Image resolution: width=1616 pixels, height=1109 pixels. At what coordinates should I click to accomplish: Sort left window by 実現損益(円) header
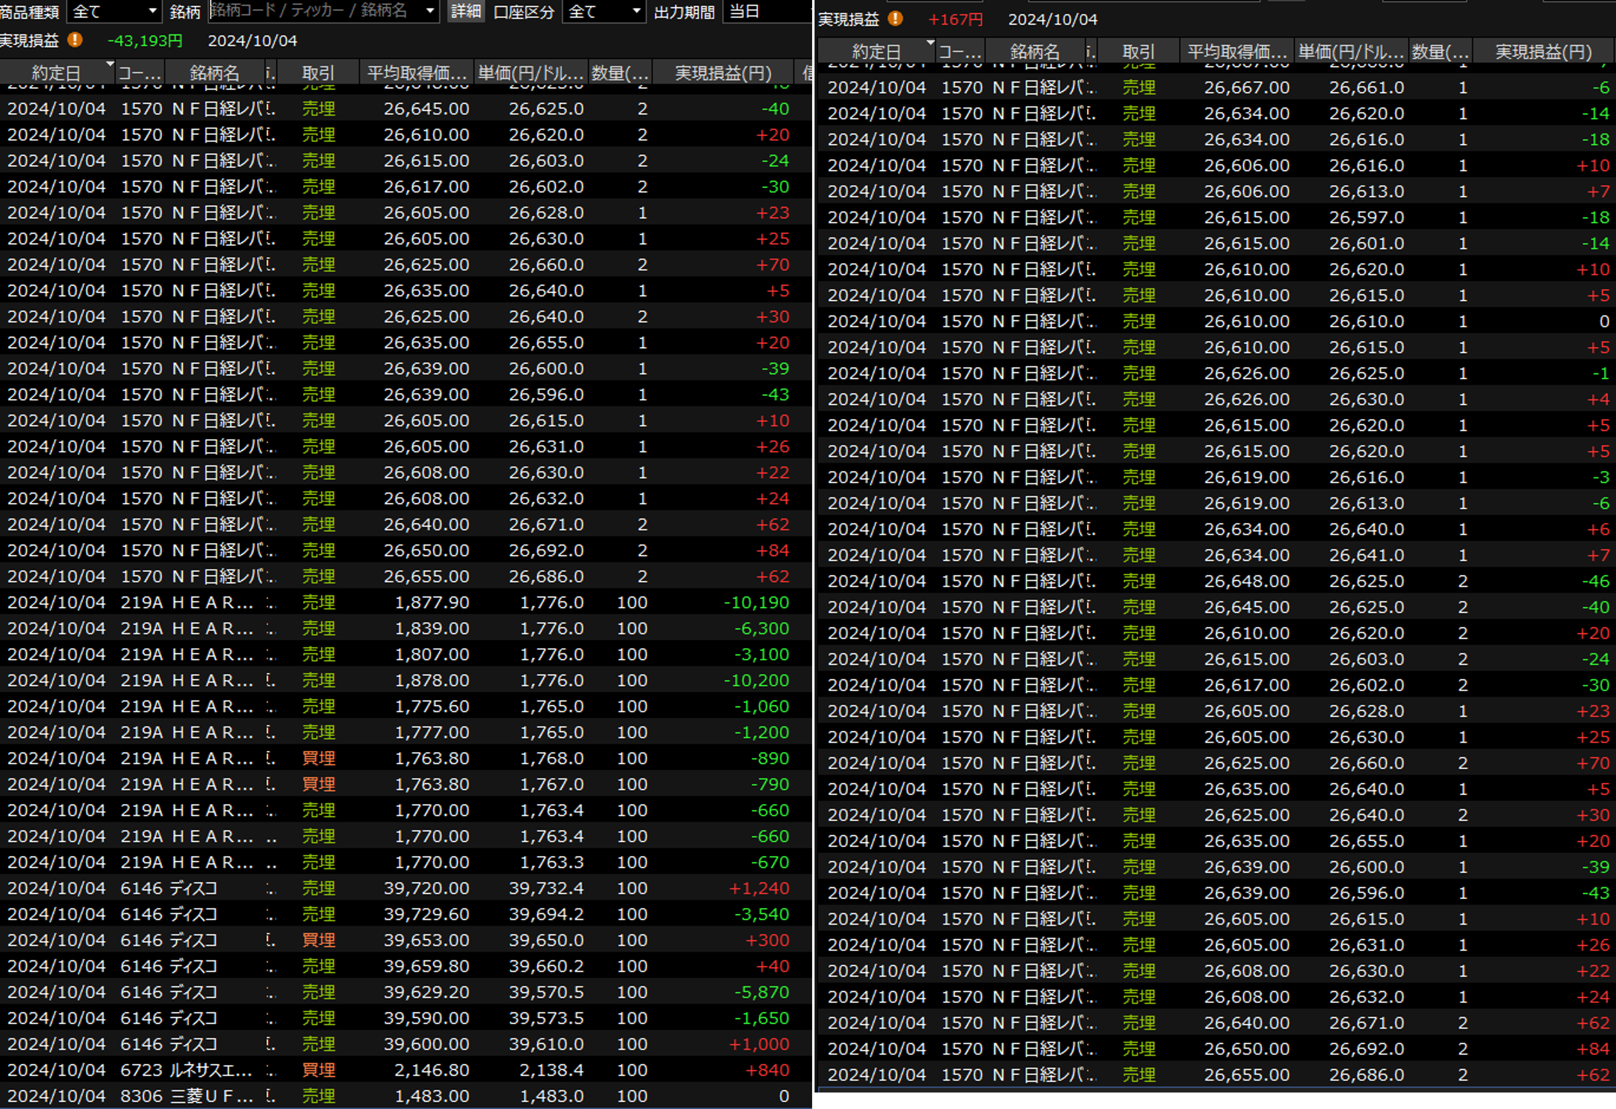click(x=723, y=72)
